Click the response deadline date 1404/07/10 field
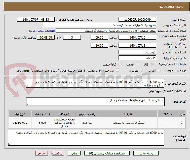190x160 pixels. (x=137, y=37)
